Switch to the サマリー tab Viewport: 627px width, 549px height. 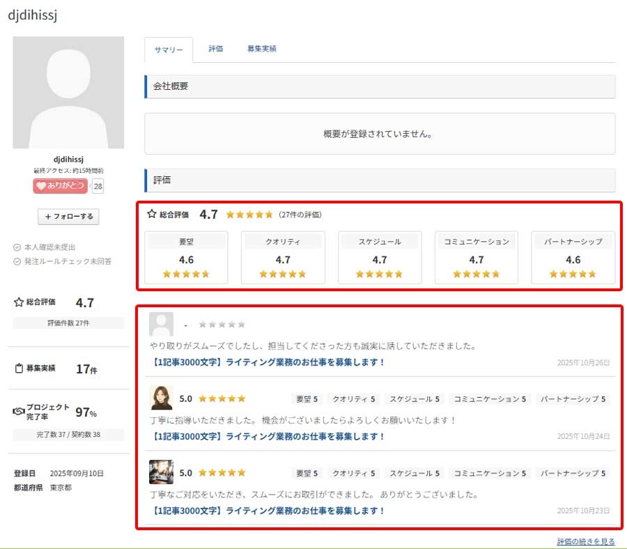168,50
